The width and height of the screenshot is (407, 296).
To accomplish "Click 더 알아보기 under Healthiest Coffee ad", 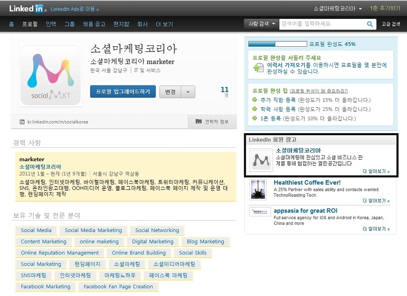I will pos(376,200).
